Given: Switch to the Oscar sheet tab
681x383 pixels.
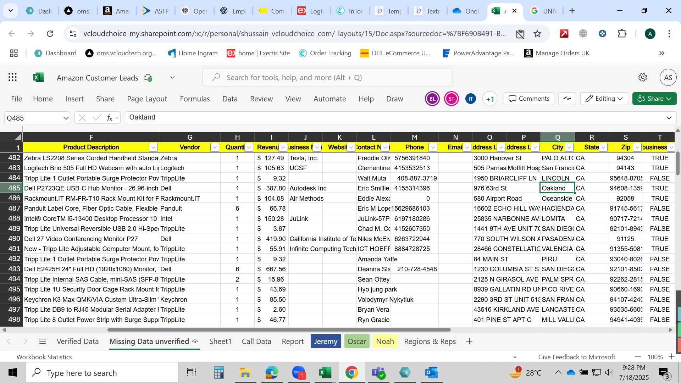Looking at the screenshot, I should click(357, 342).
